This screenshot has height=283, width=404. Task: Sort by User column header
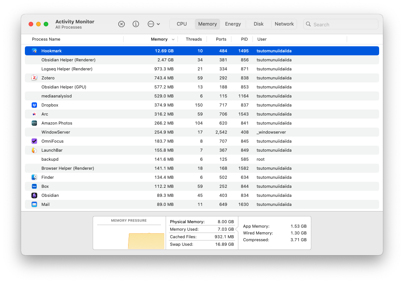[x=262, y=39]
